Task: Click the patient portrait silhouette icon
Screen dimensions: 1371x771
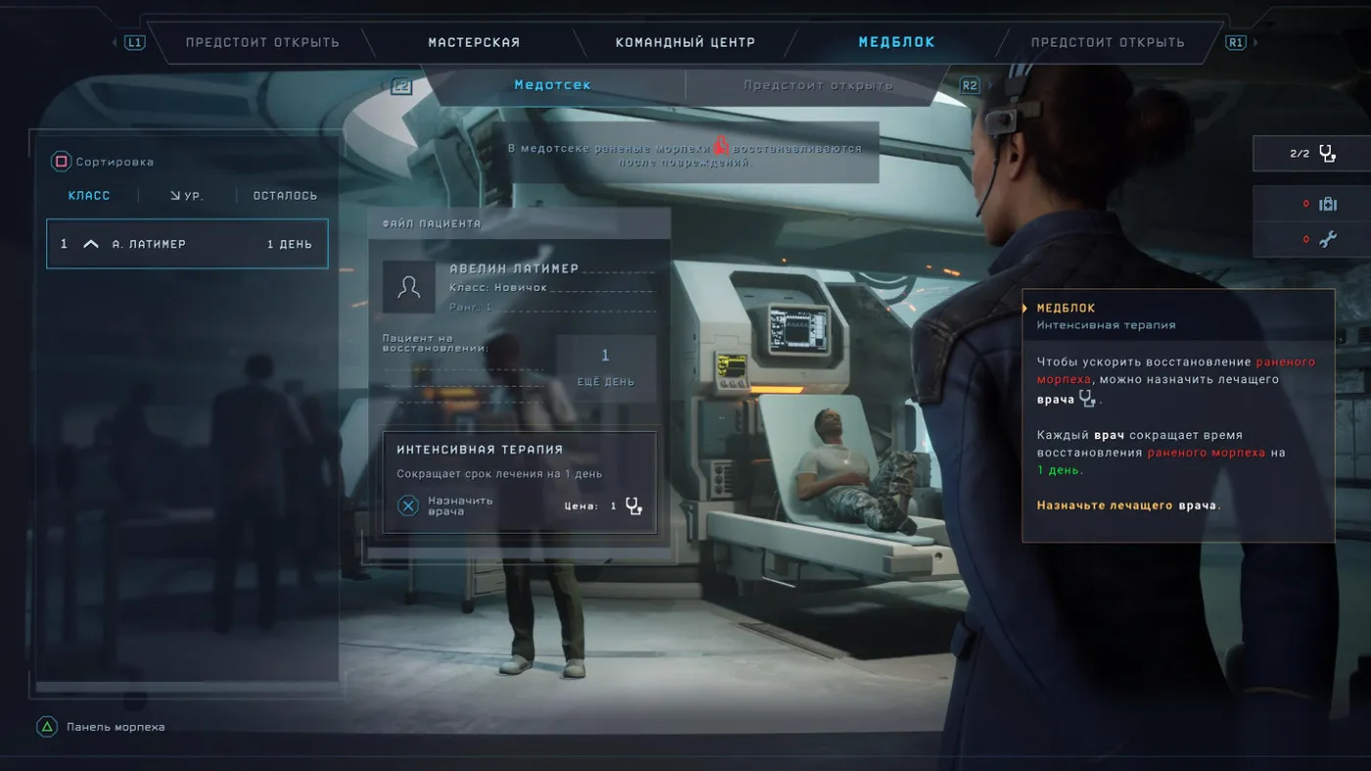Action: tap(408, 286)
